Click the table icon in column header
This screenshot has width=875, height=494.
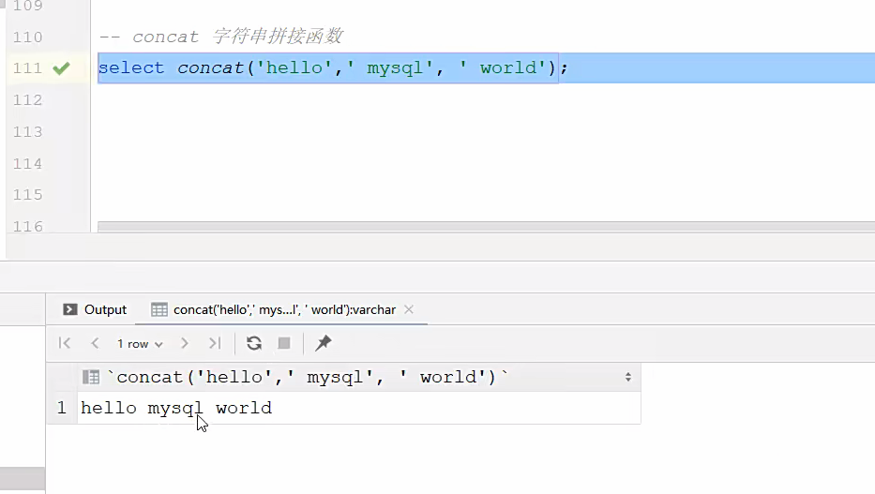tap(91, 378)
